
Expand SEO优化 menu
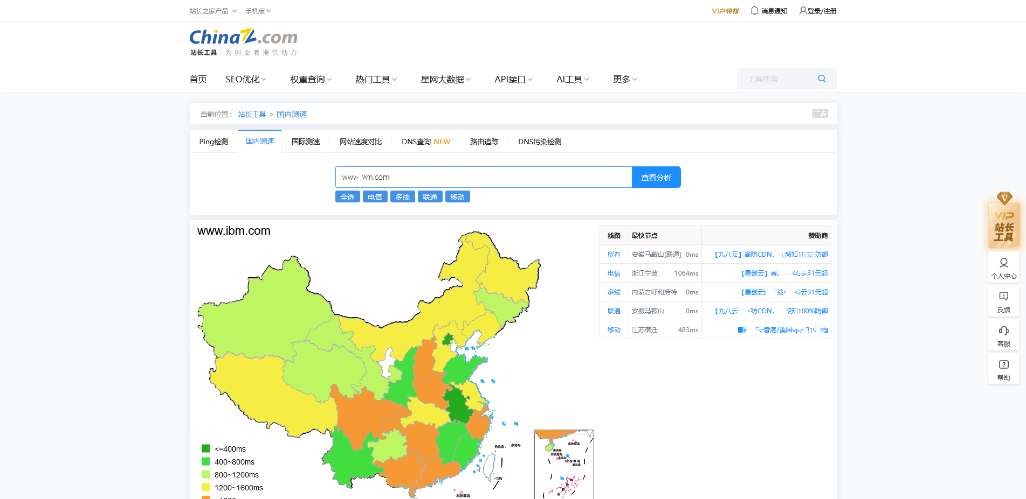pos(246,79)
